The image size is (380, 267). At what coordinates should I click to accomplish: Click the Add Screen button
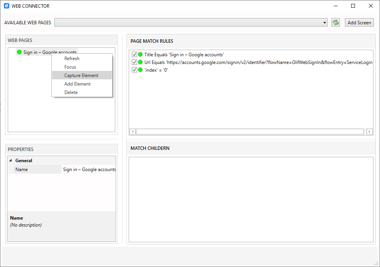(x=359, y=22)
